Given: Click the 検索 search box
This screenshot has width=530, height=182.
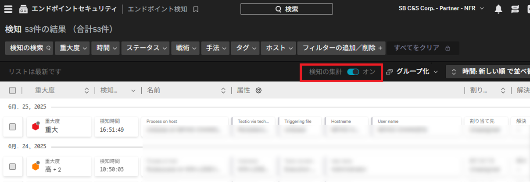Looking at the screenshot, I should pyautogui.click(x=286, y=9).
